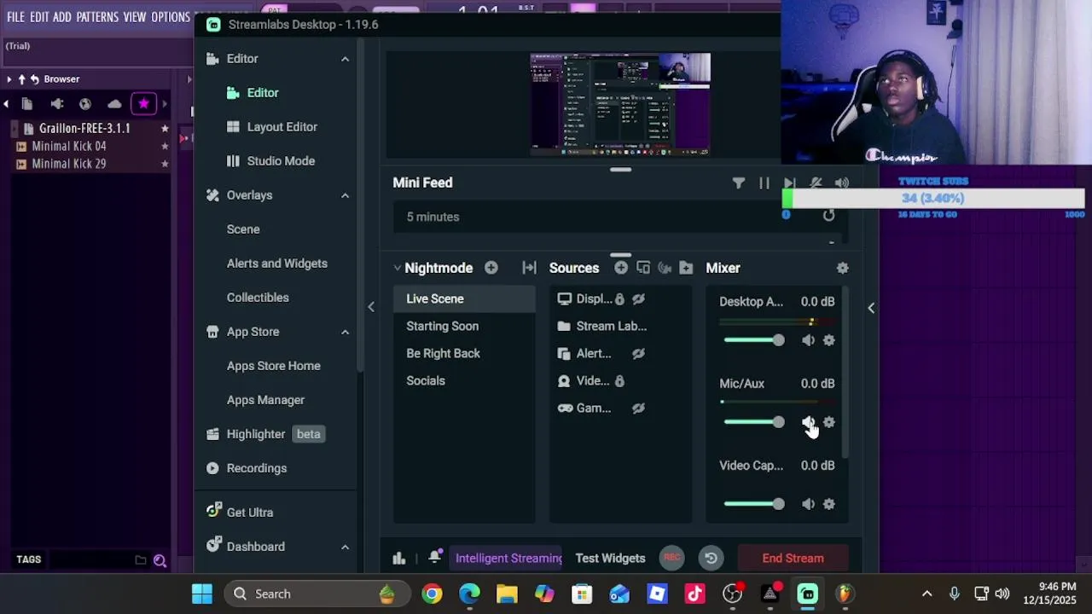Expand FL Studio Browser panel arrow
Screen dimensions: 1092x614
[x=9, y=79]
